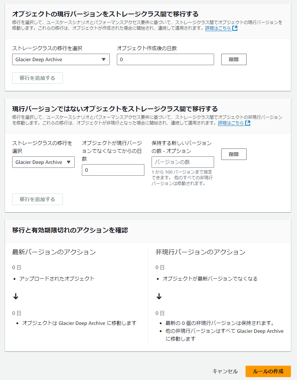Open 詳細はこちら link in current version section
The height and width of the screenshot is (380, 297).
tap(218, 28)
